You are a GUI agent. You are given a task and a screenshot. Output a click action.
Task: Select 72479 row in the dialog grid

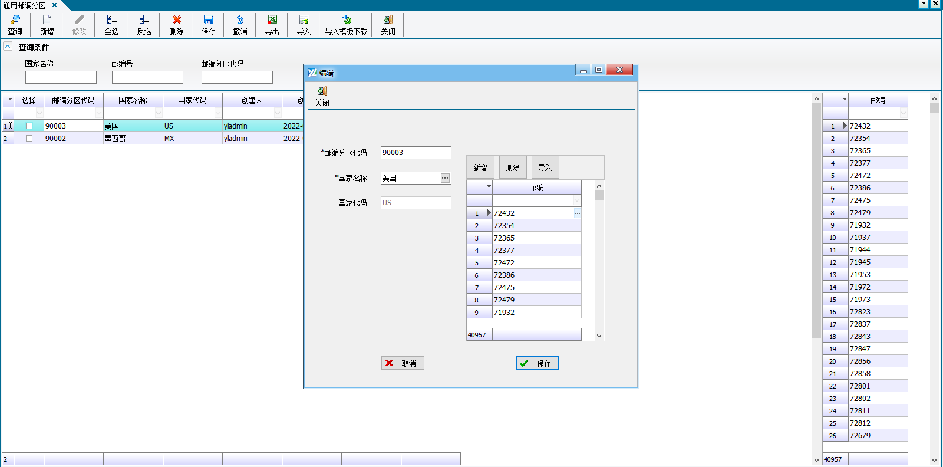coord(537,300)
